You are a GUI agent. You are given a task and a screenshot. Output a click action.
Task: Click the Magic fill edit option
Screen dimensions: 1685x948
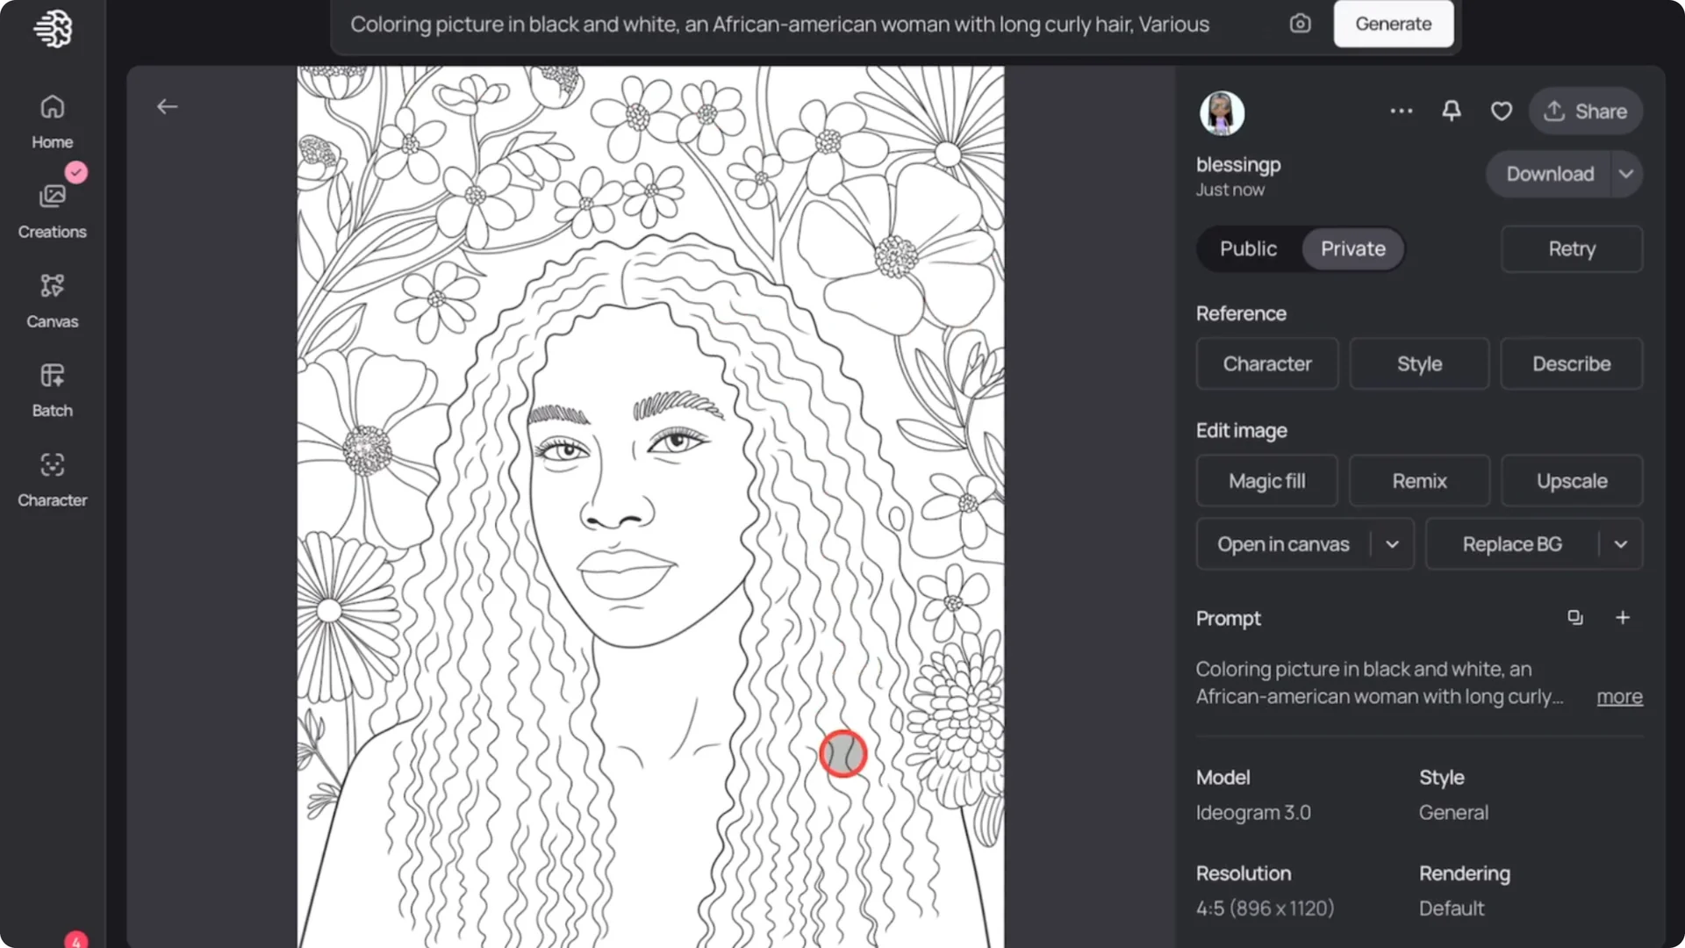pos(1266,480)
